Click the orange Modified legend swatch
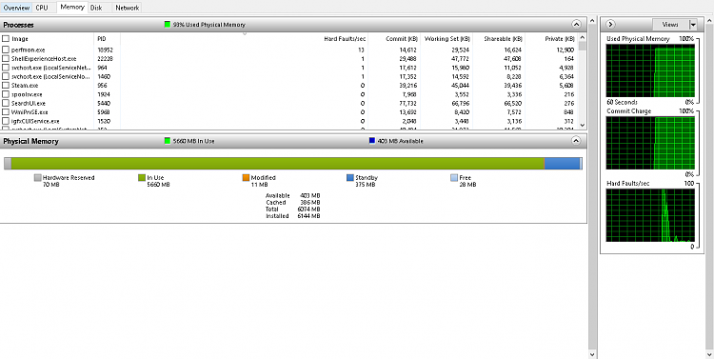The height and width of the screenshot is (359, 714). (246, 178)
